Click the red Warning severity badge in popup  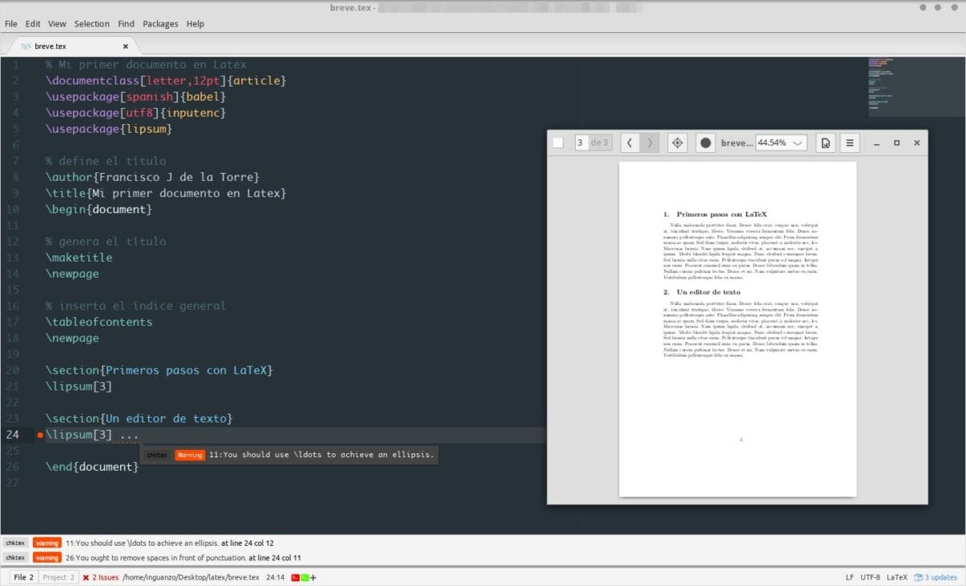[190, 454]
